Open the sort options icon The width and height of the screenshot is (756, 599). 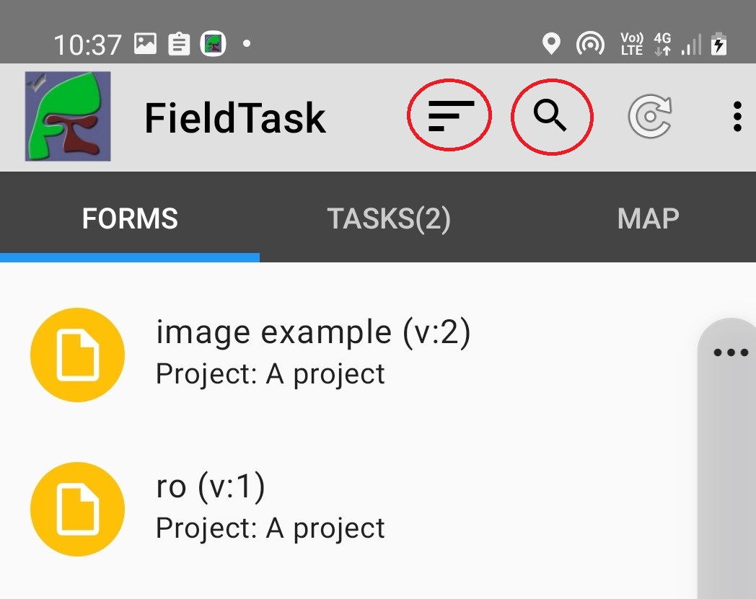[x=450, y=116]
